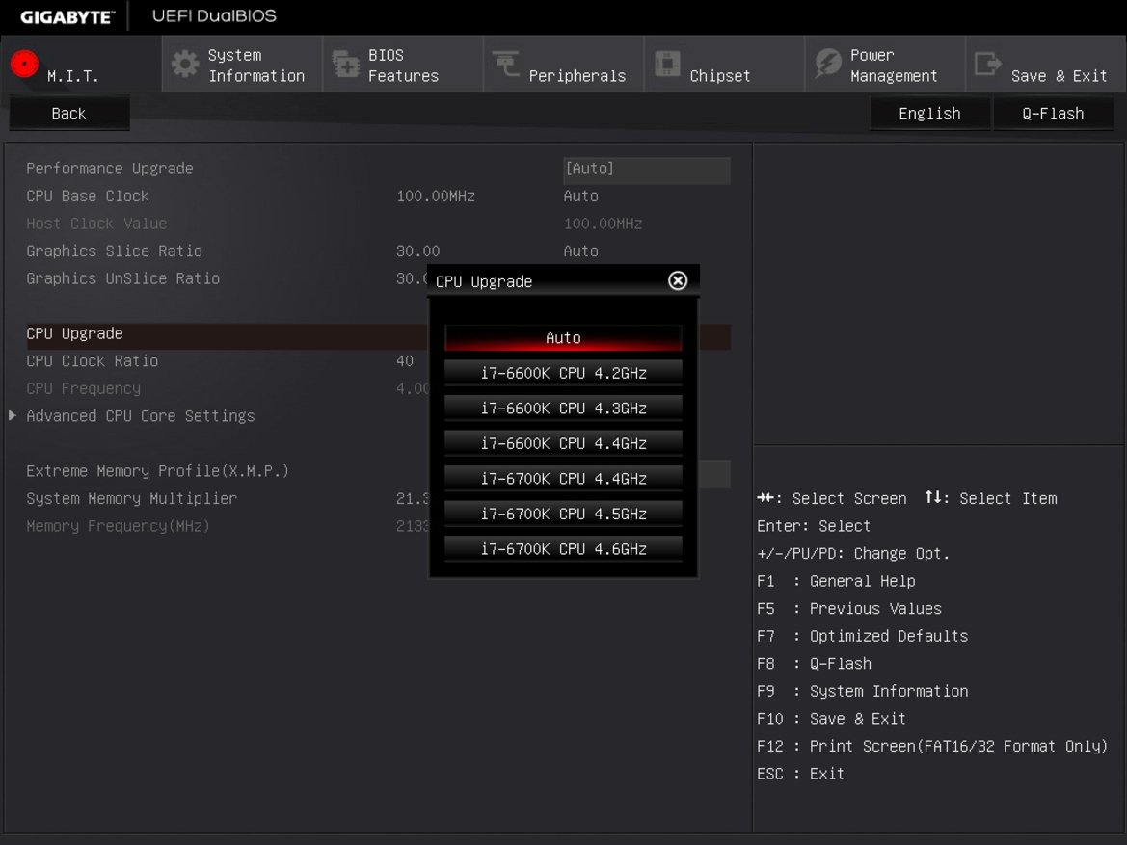Choose i7-6700K CPU 4.6GHz option
Viewport: 1127px width, 845px height.
coord(563,549)
